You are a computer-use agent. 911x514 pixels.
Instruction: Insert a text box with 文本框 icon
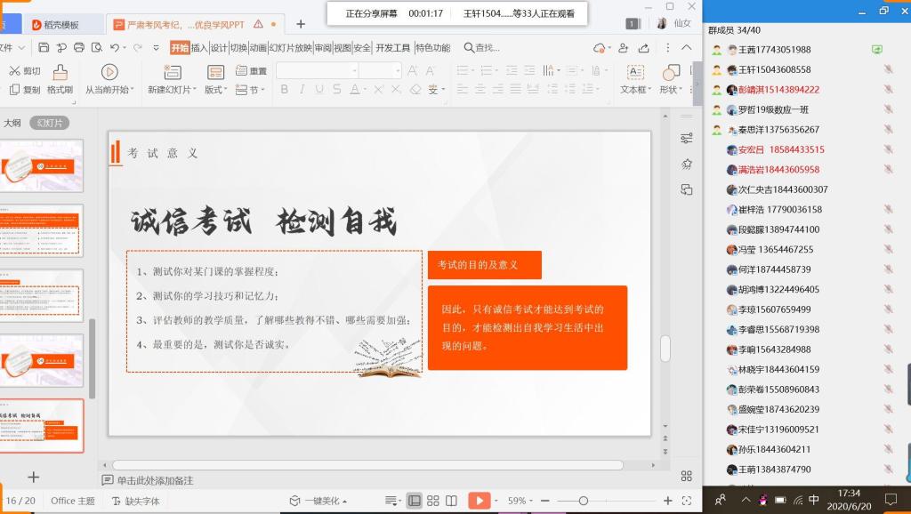[x=635, y=73]
